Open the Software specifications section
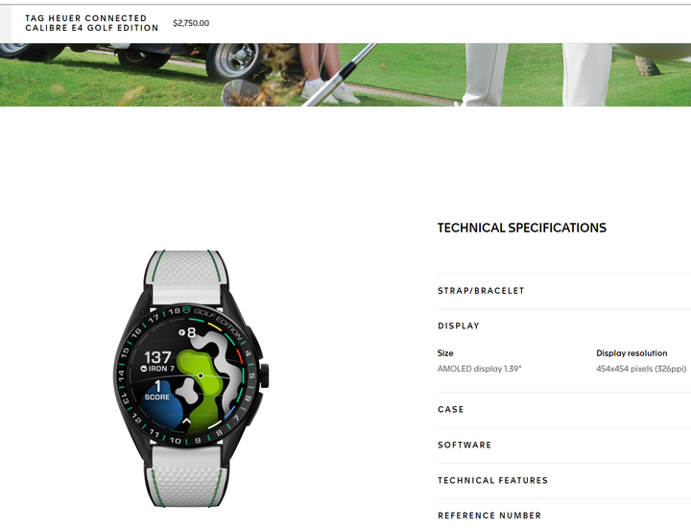691x531 pixels. tap(564, 445)
